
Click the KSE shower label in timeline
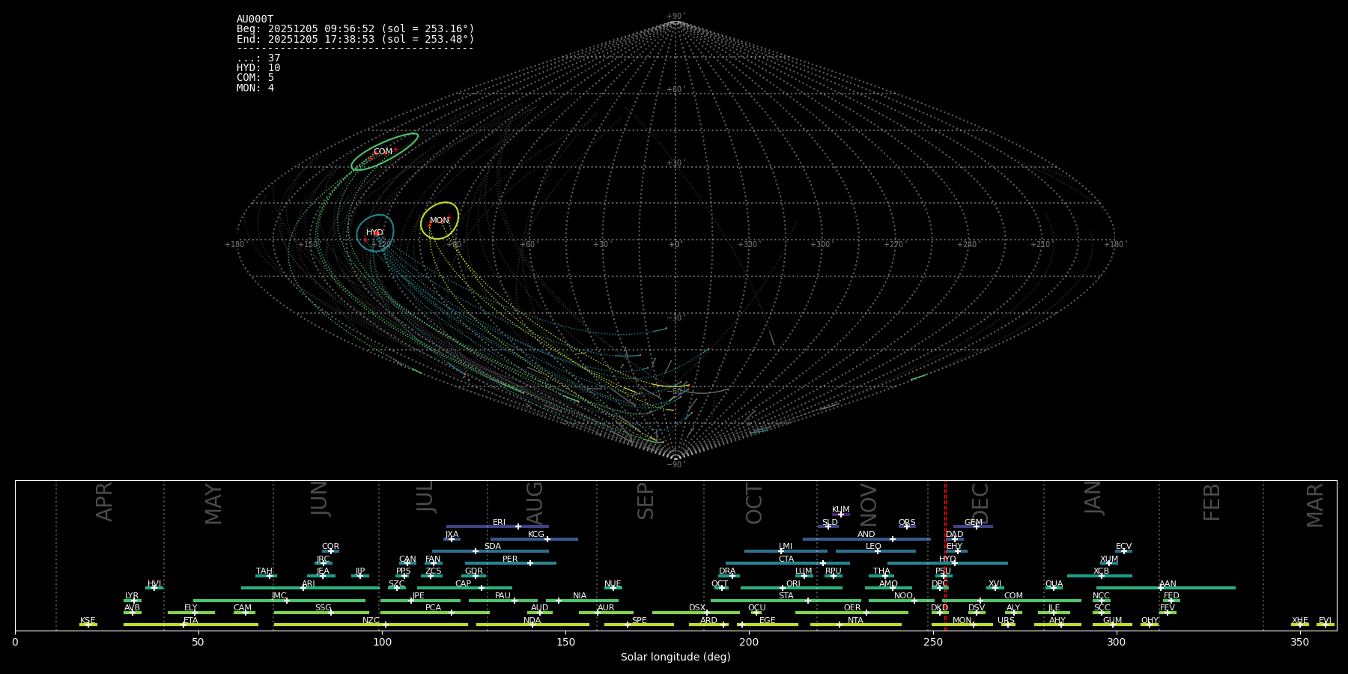click(x=88, y=621)
